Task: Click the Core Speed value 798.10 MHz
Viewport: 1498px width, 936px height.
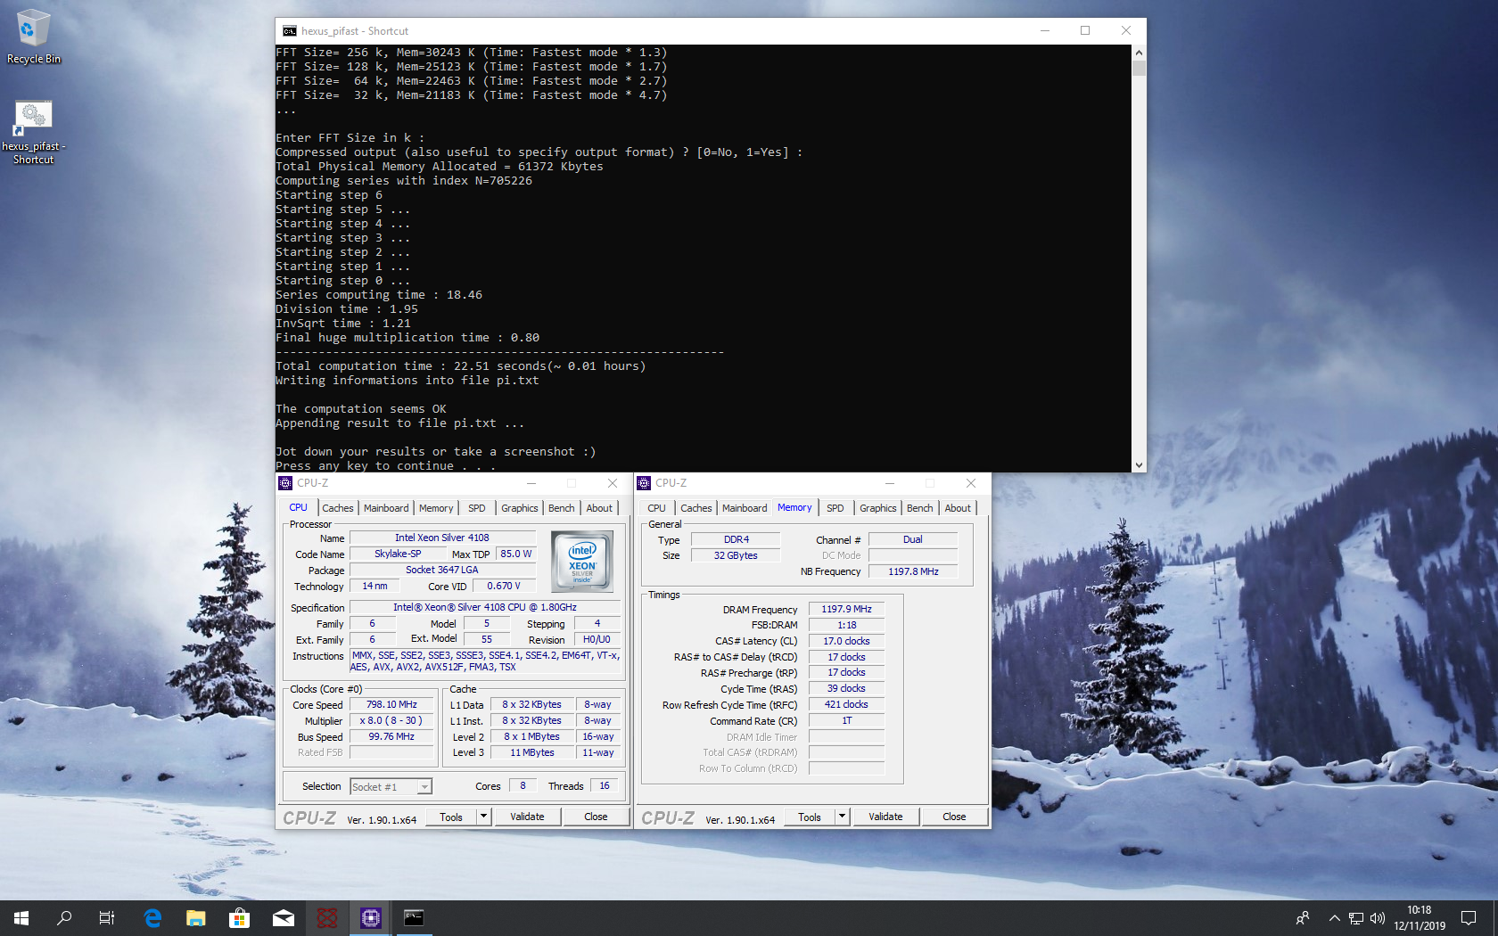Action: tap(392, 704)
